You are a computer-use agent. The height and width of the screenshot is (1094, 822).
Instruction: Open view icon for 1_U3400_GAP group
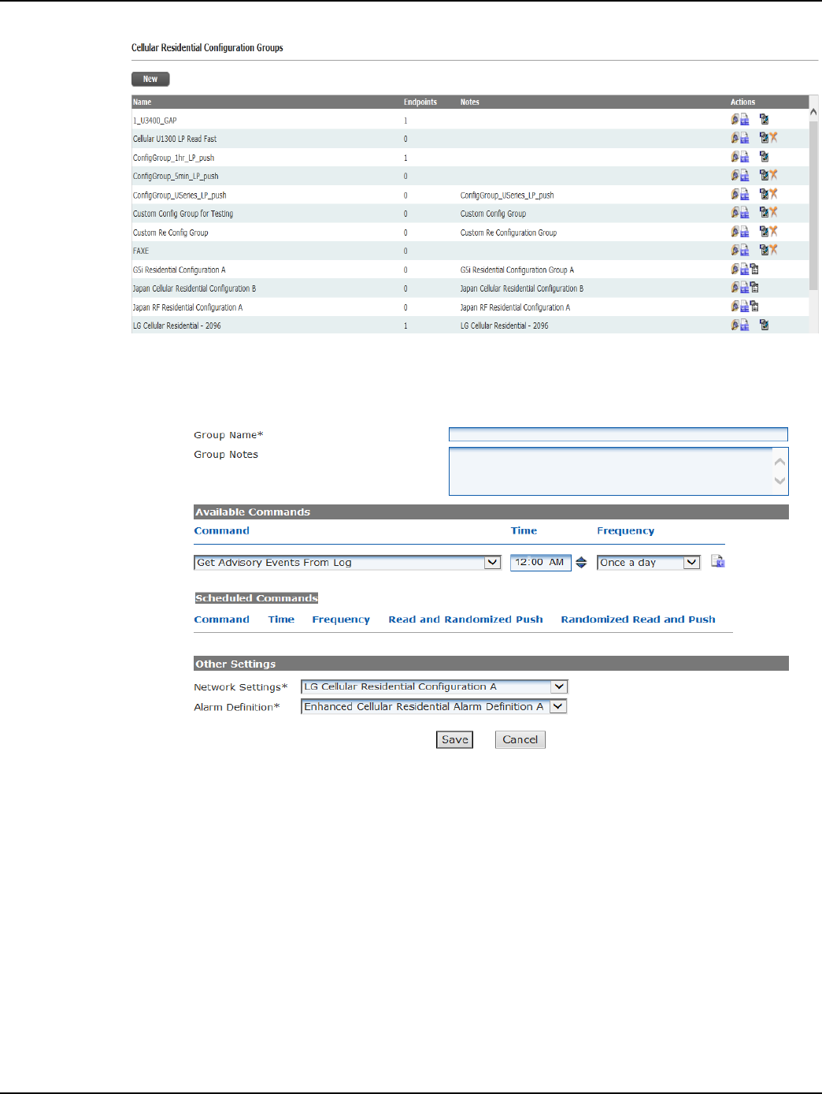pos(735,120)
